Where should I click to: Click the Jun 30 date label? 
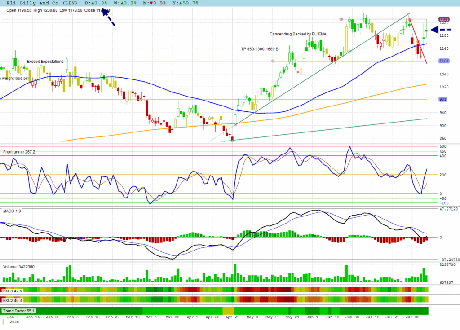(352, 317)
